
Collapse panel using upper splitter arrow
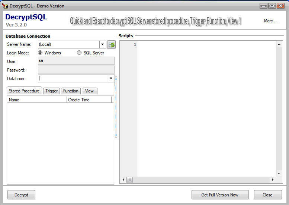pyautogui.click(x=116, y=79)
